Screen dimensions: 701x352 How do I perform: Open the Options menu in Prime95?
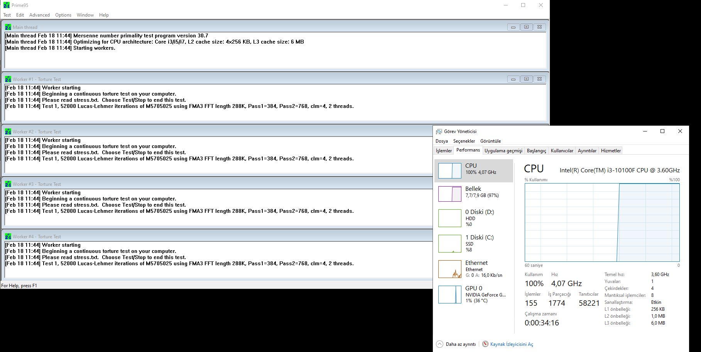63,15
